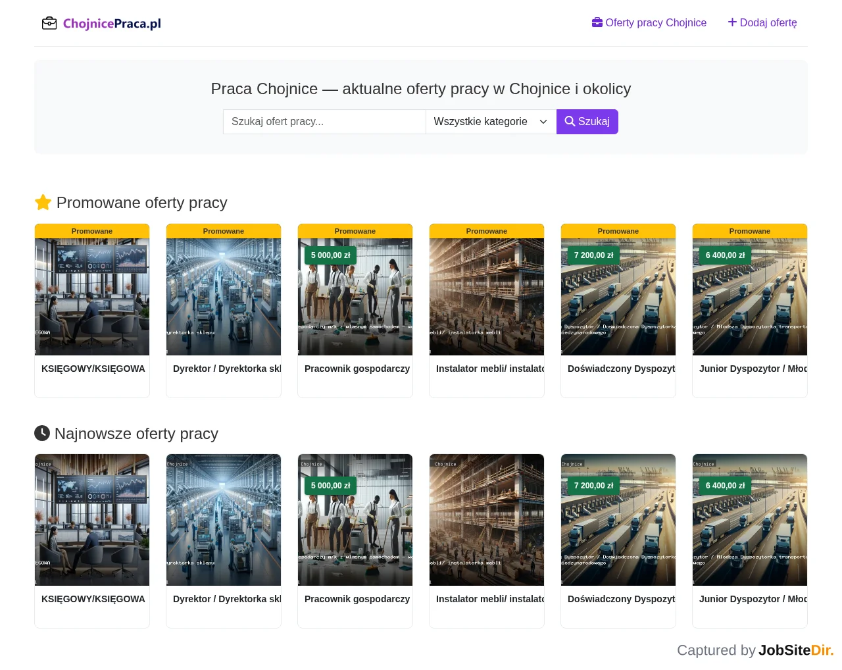Click 5 000,00 zł badge in promoted section

coord(331,255)
